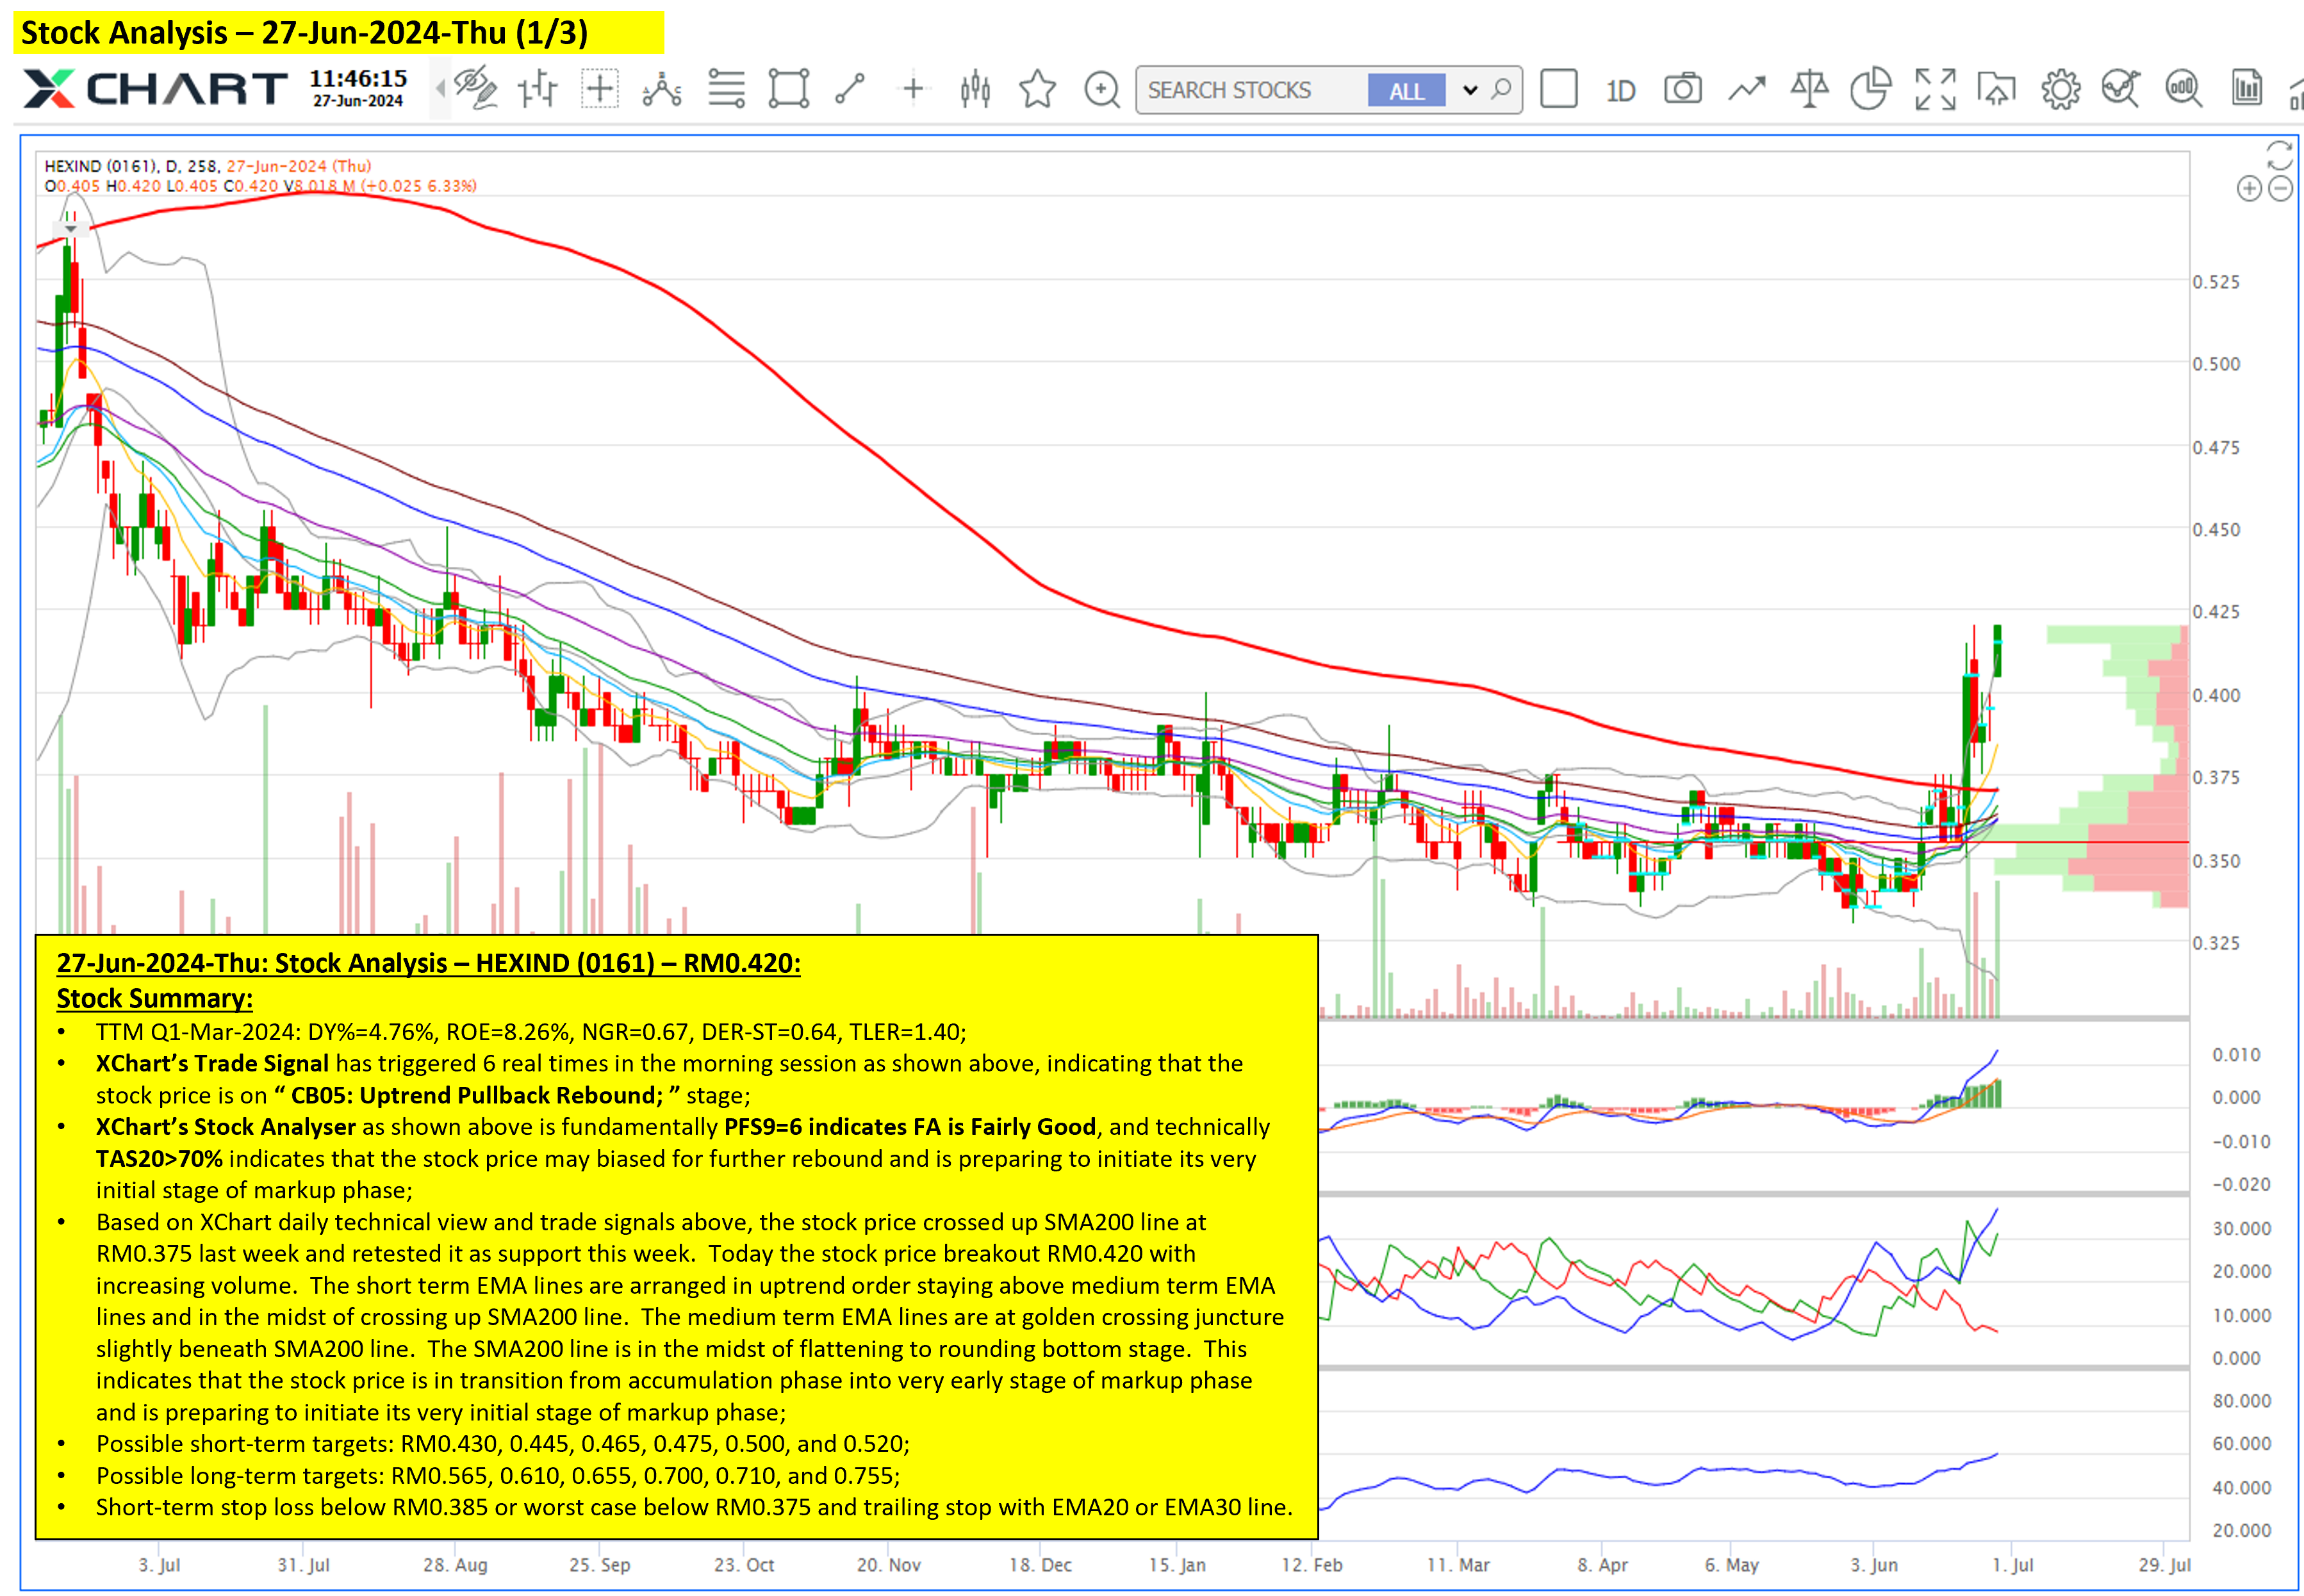Viewport: 2304px width, 1596px height.
Task: Select the trend line drawing tool
Action: coord(850,89)
